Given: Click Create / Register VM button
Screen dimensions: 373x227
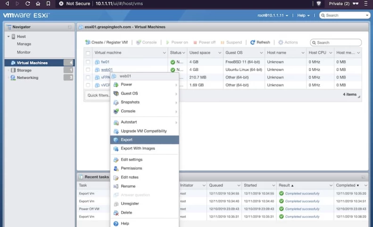Looking at the screenshot, I should pos(107,42).
